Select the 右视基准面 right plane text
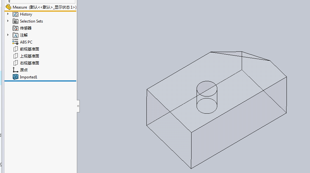This screenshot has height=173, width=310. pos(30,63)
